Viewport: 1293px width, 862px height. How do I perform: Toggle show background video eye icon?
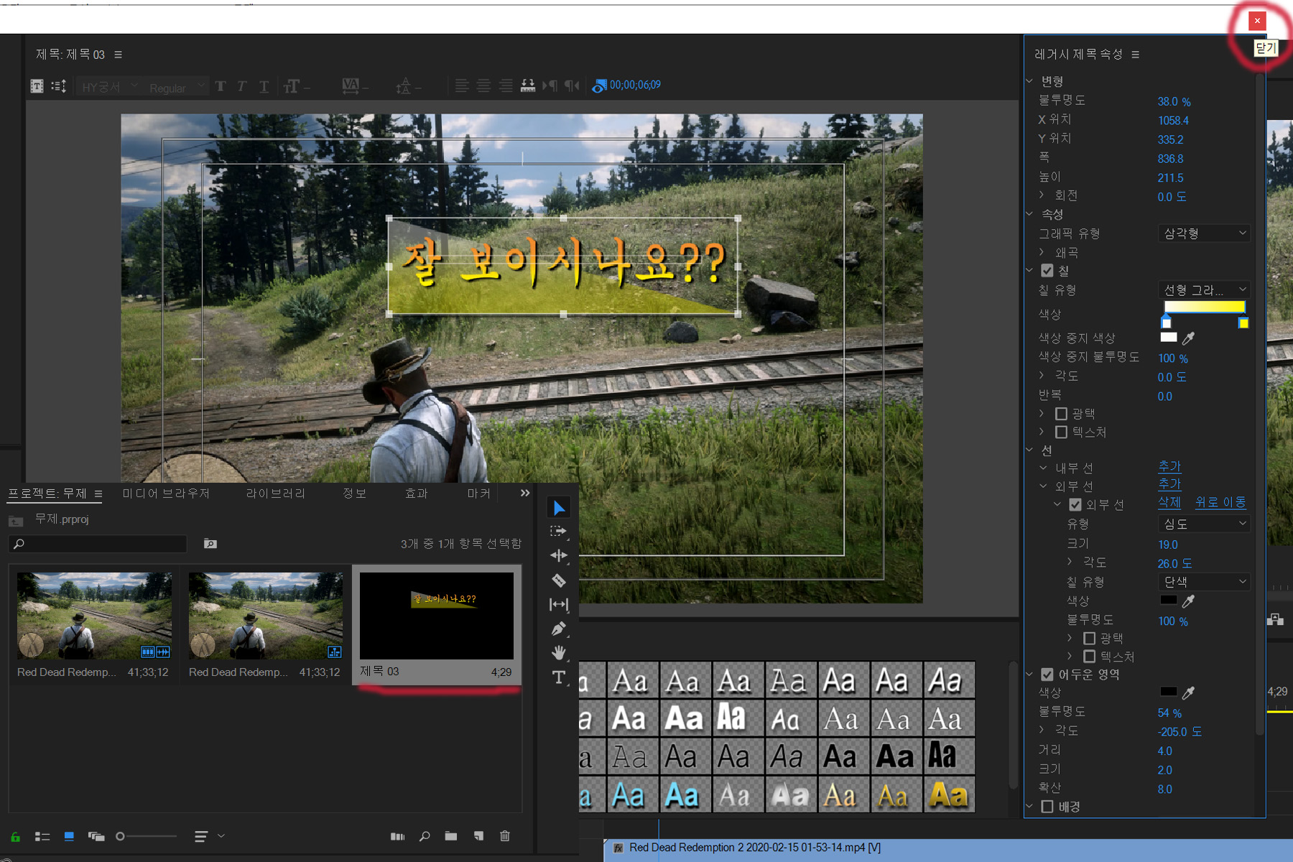click(598, 86)
